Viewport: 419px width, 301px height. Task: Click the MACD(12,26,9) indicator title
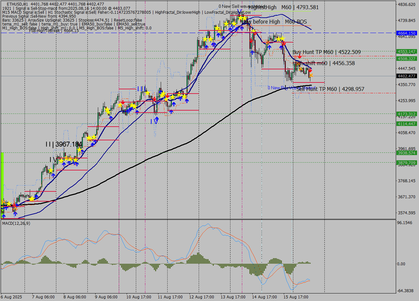click(x=16, y=223)
